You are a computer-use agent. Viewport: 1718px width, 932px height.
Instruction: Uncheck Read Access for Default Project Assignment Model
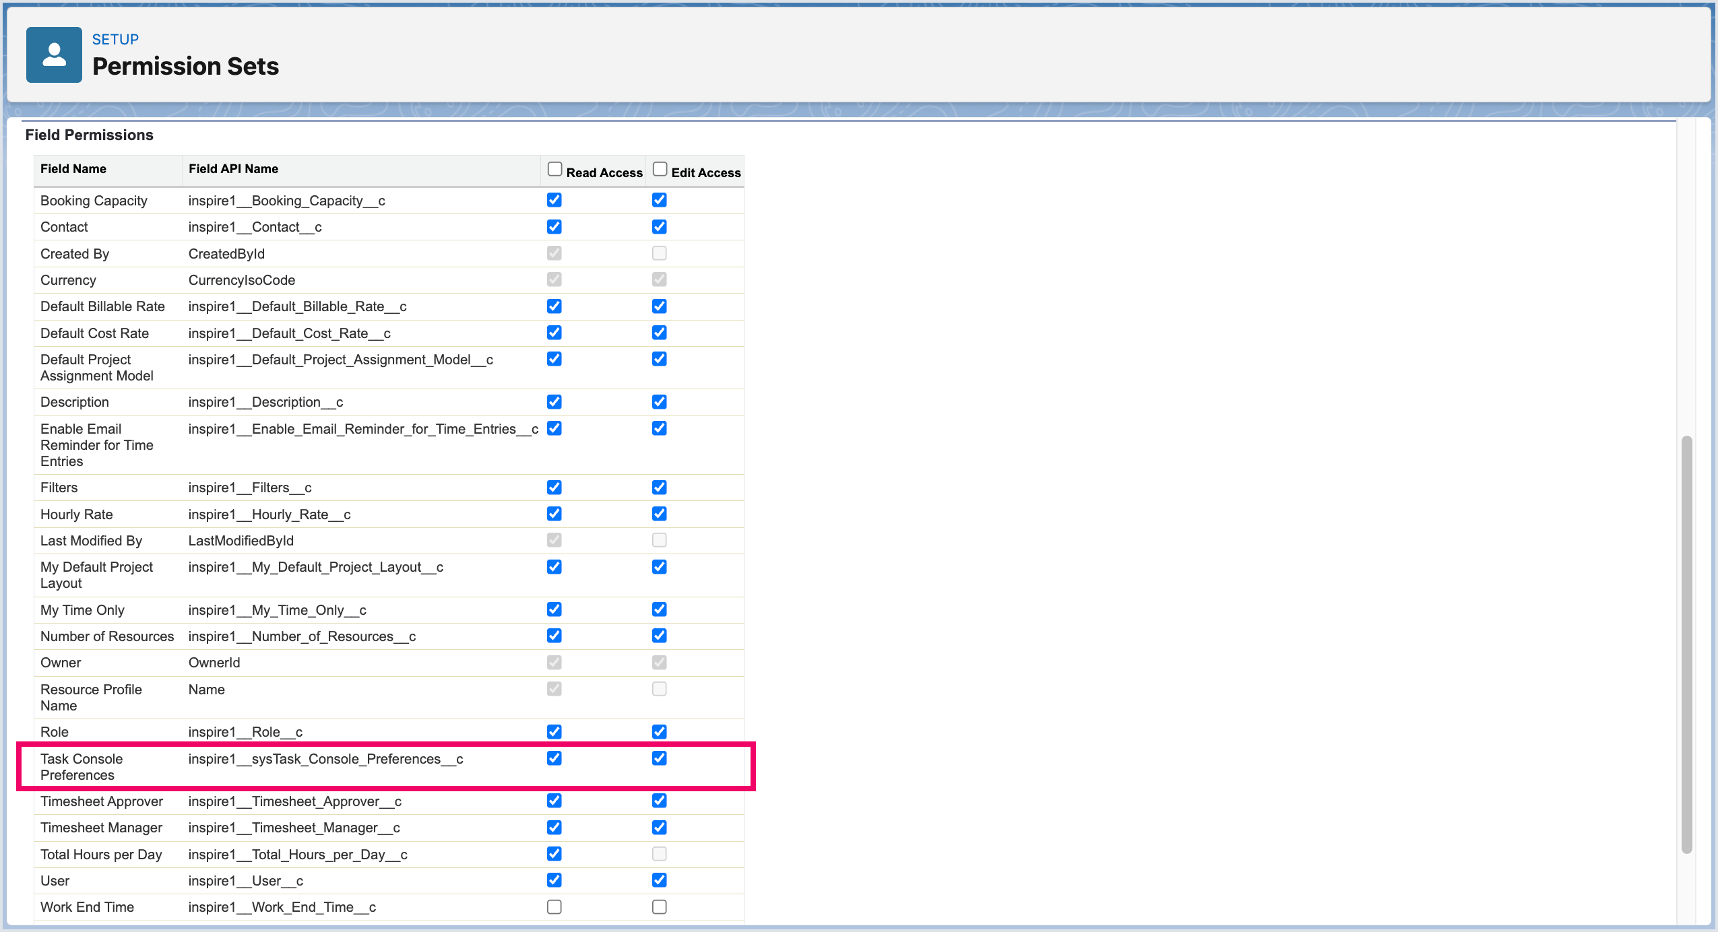[554, 359]
